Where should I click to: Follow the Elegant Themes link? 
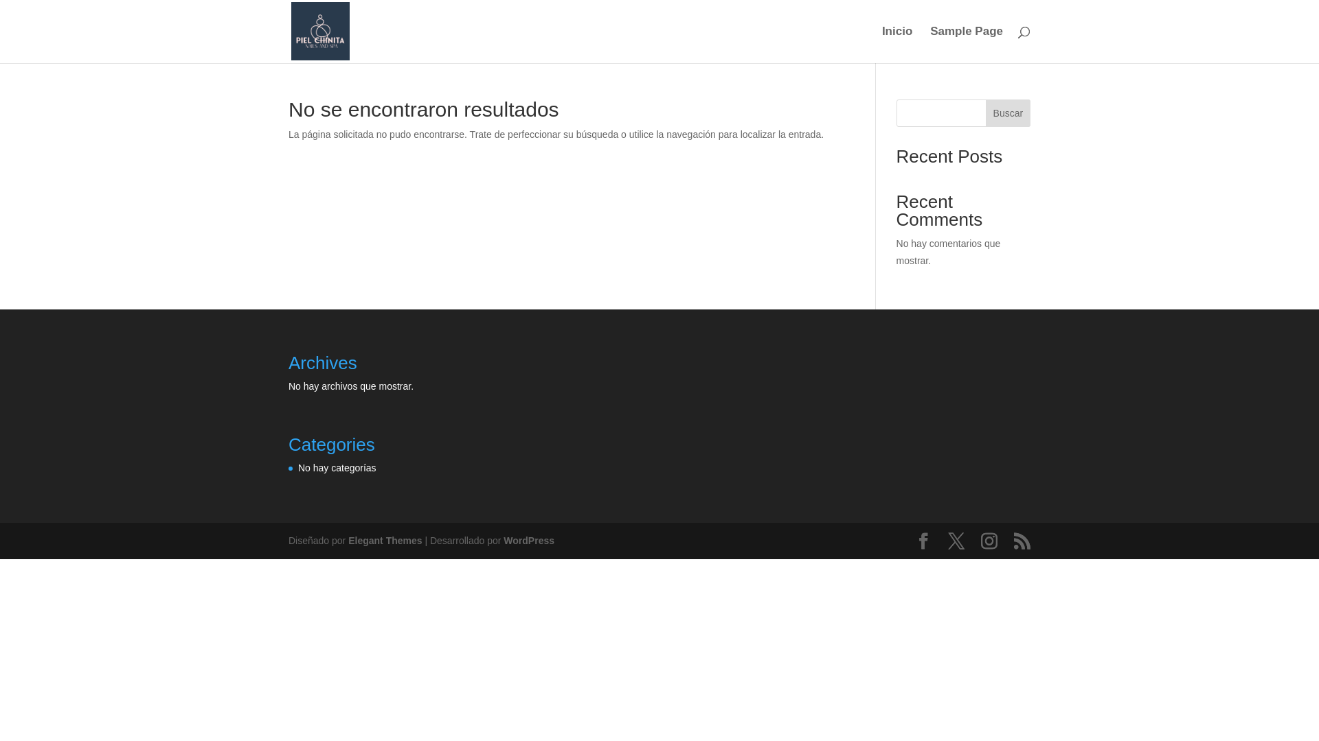pos(385,541)
